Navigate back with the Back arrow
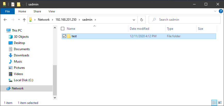The height and width of the screenshot is (106, 224). pyautogui.click(x=5, y=20)
